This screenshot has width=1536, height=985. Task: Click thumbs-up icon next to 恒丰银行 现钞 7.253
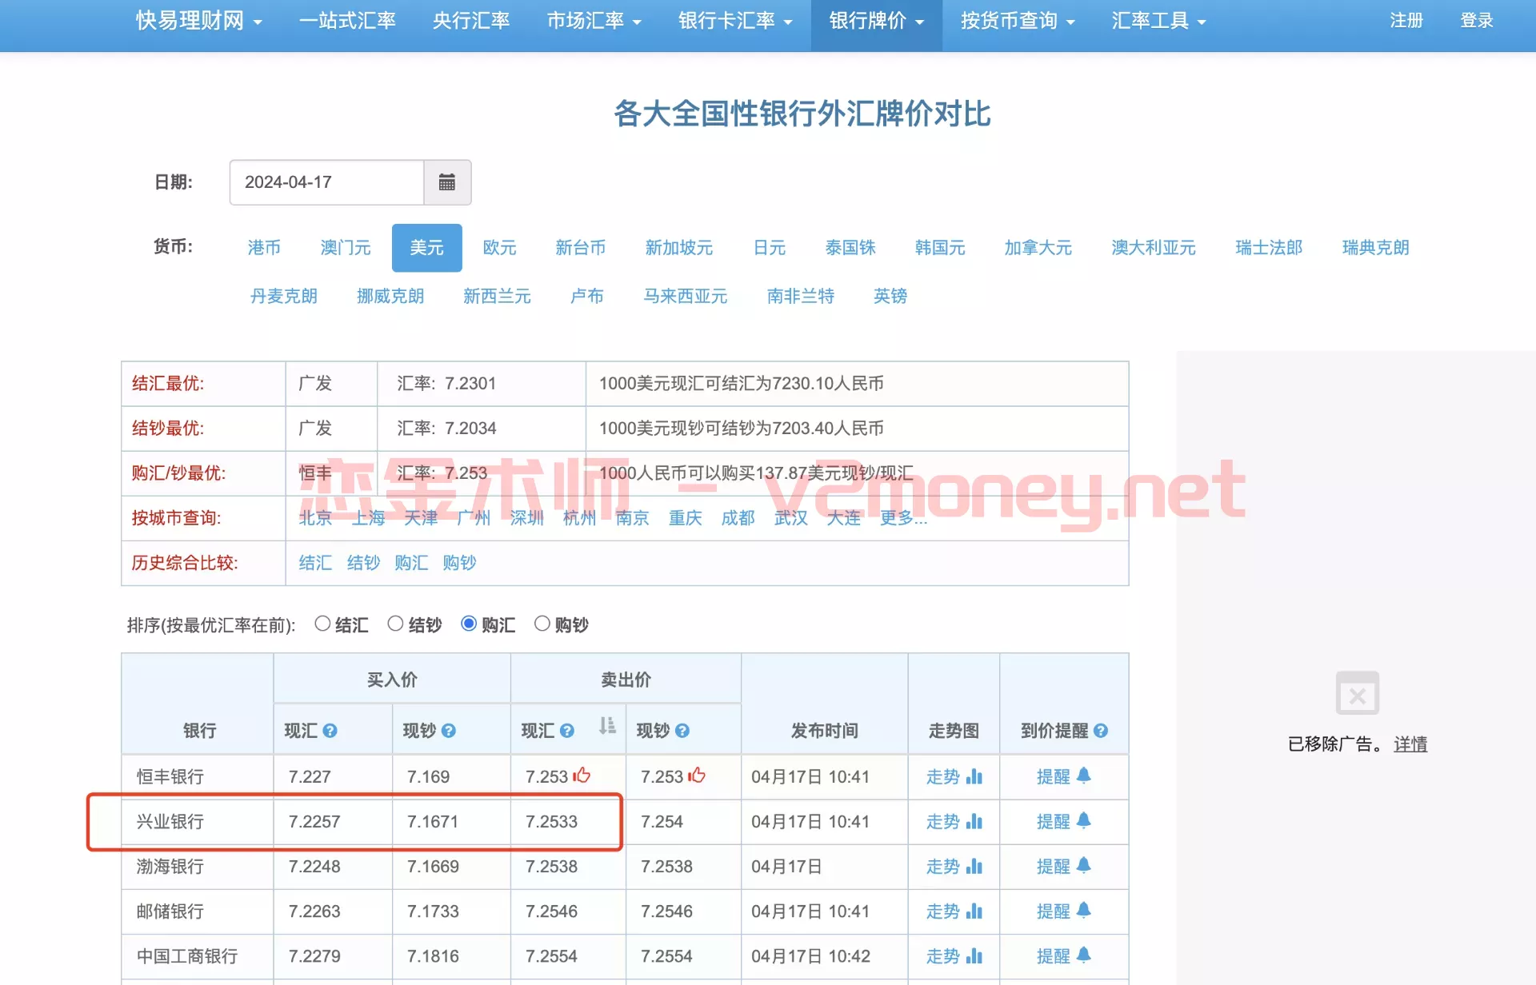pos(697,775)
